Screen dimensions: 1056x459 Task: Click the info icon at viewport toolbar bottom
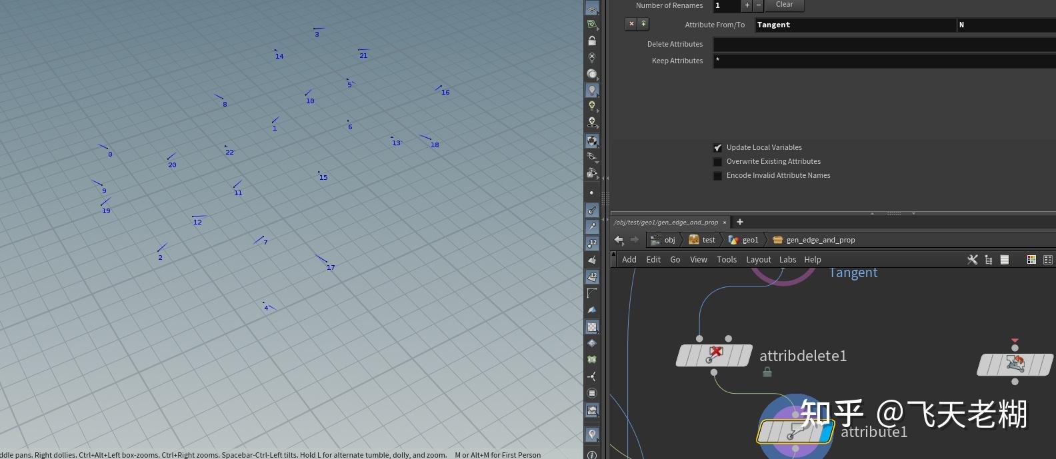[x=591, y=454]
